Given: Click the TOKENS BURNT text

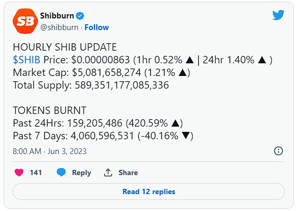Looking at the screenshot, I should pyautogui.click(x=50, y=110).
